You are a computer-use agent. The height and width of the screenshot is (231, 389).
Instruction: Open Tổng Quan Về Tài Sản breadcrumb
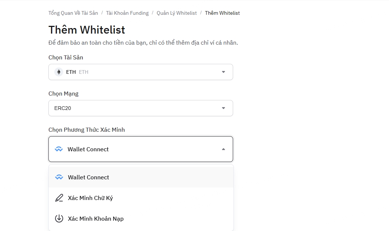73,13
